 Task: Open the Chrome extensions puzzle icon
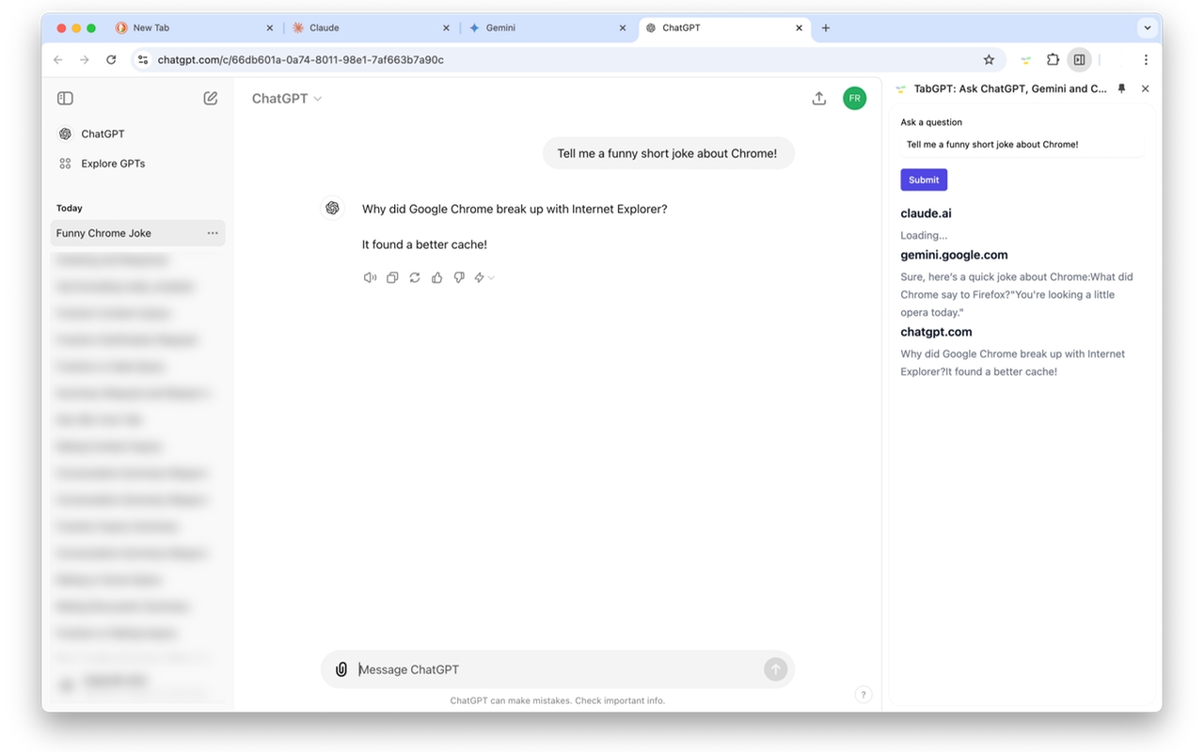coord(1053,59)
